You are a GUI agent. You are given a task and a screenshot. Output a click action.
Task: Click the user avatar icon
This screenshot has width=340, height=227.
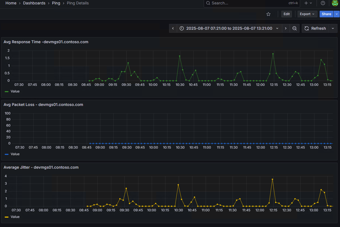point(335,3)
